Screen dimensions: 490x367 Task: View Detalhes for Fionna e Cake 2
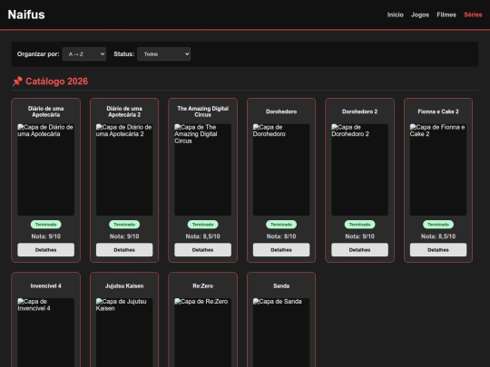click(438, 250)
